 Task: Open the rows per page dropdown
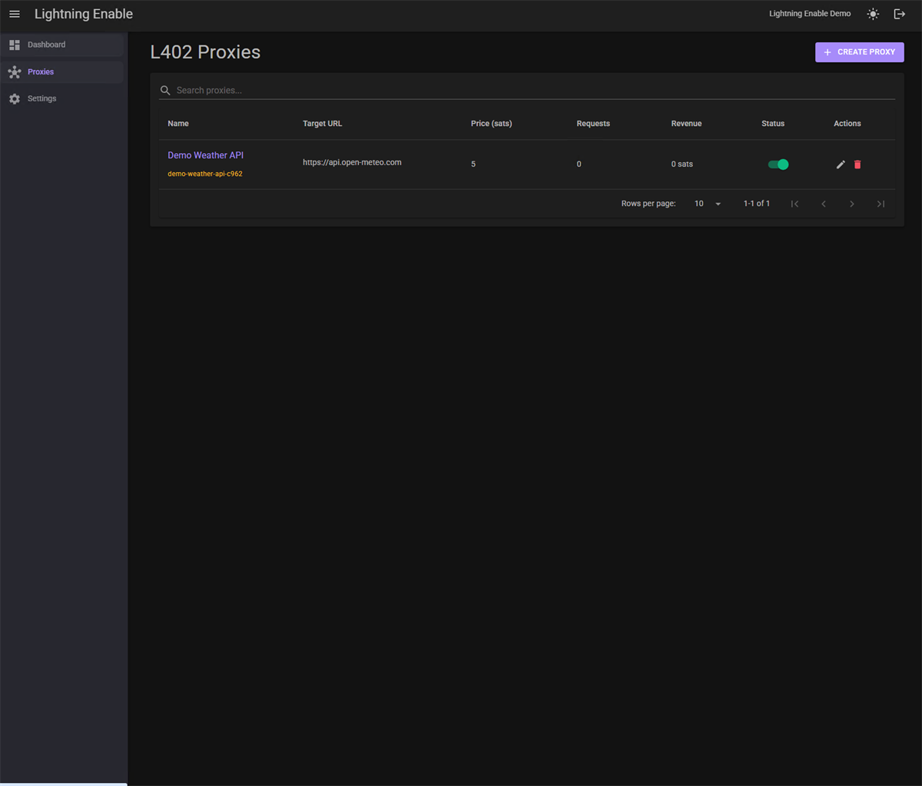click(x=708, y=204)
